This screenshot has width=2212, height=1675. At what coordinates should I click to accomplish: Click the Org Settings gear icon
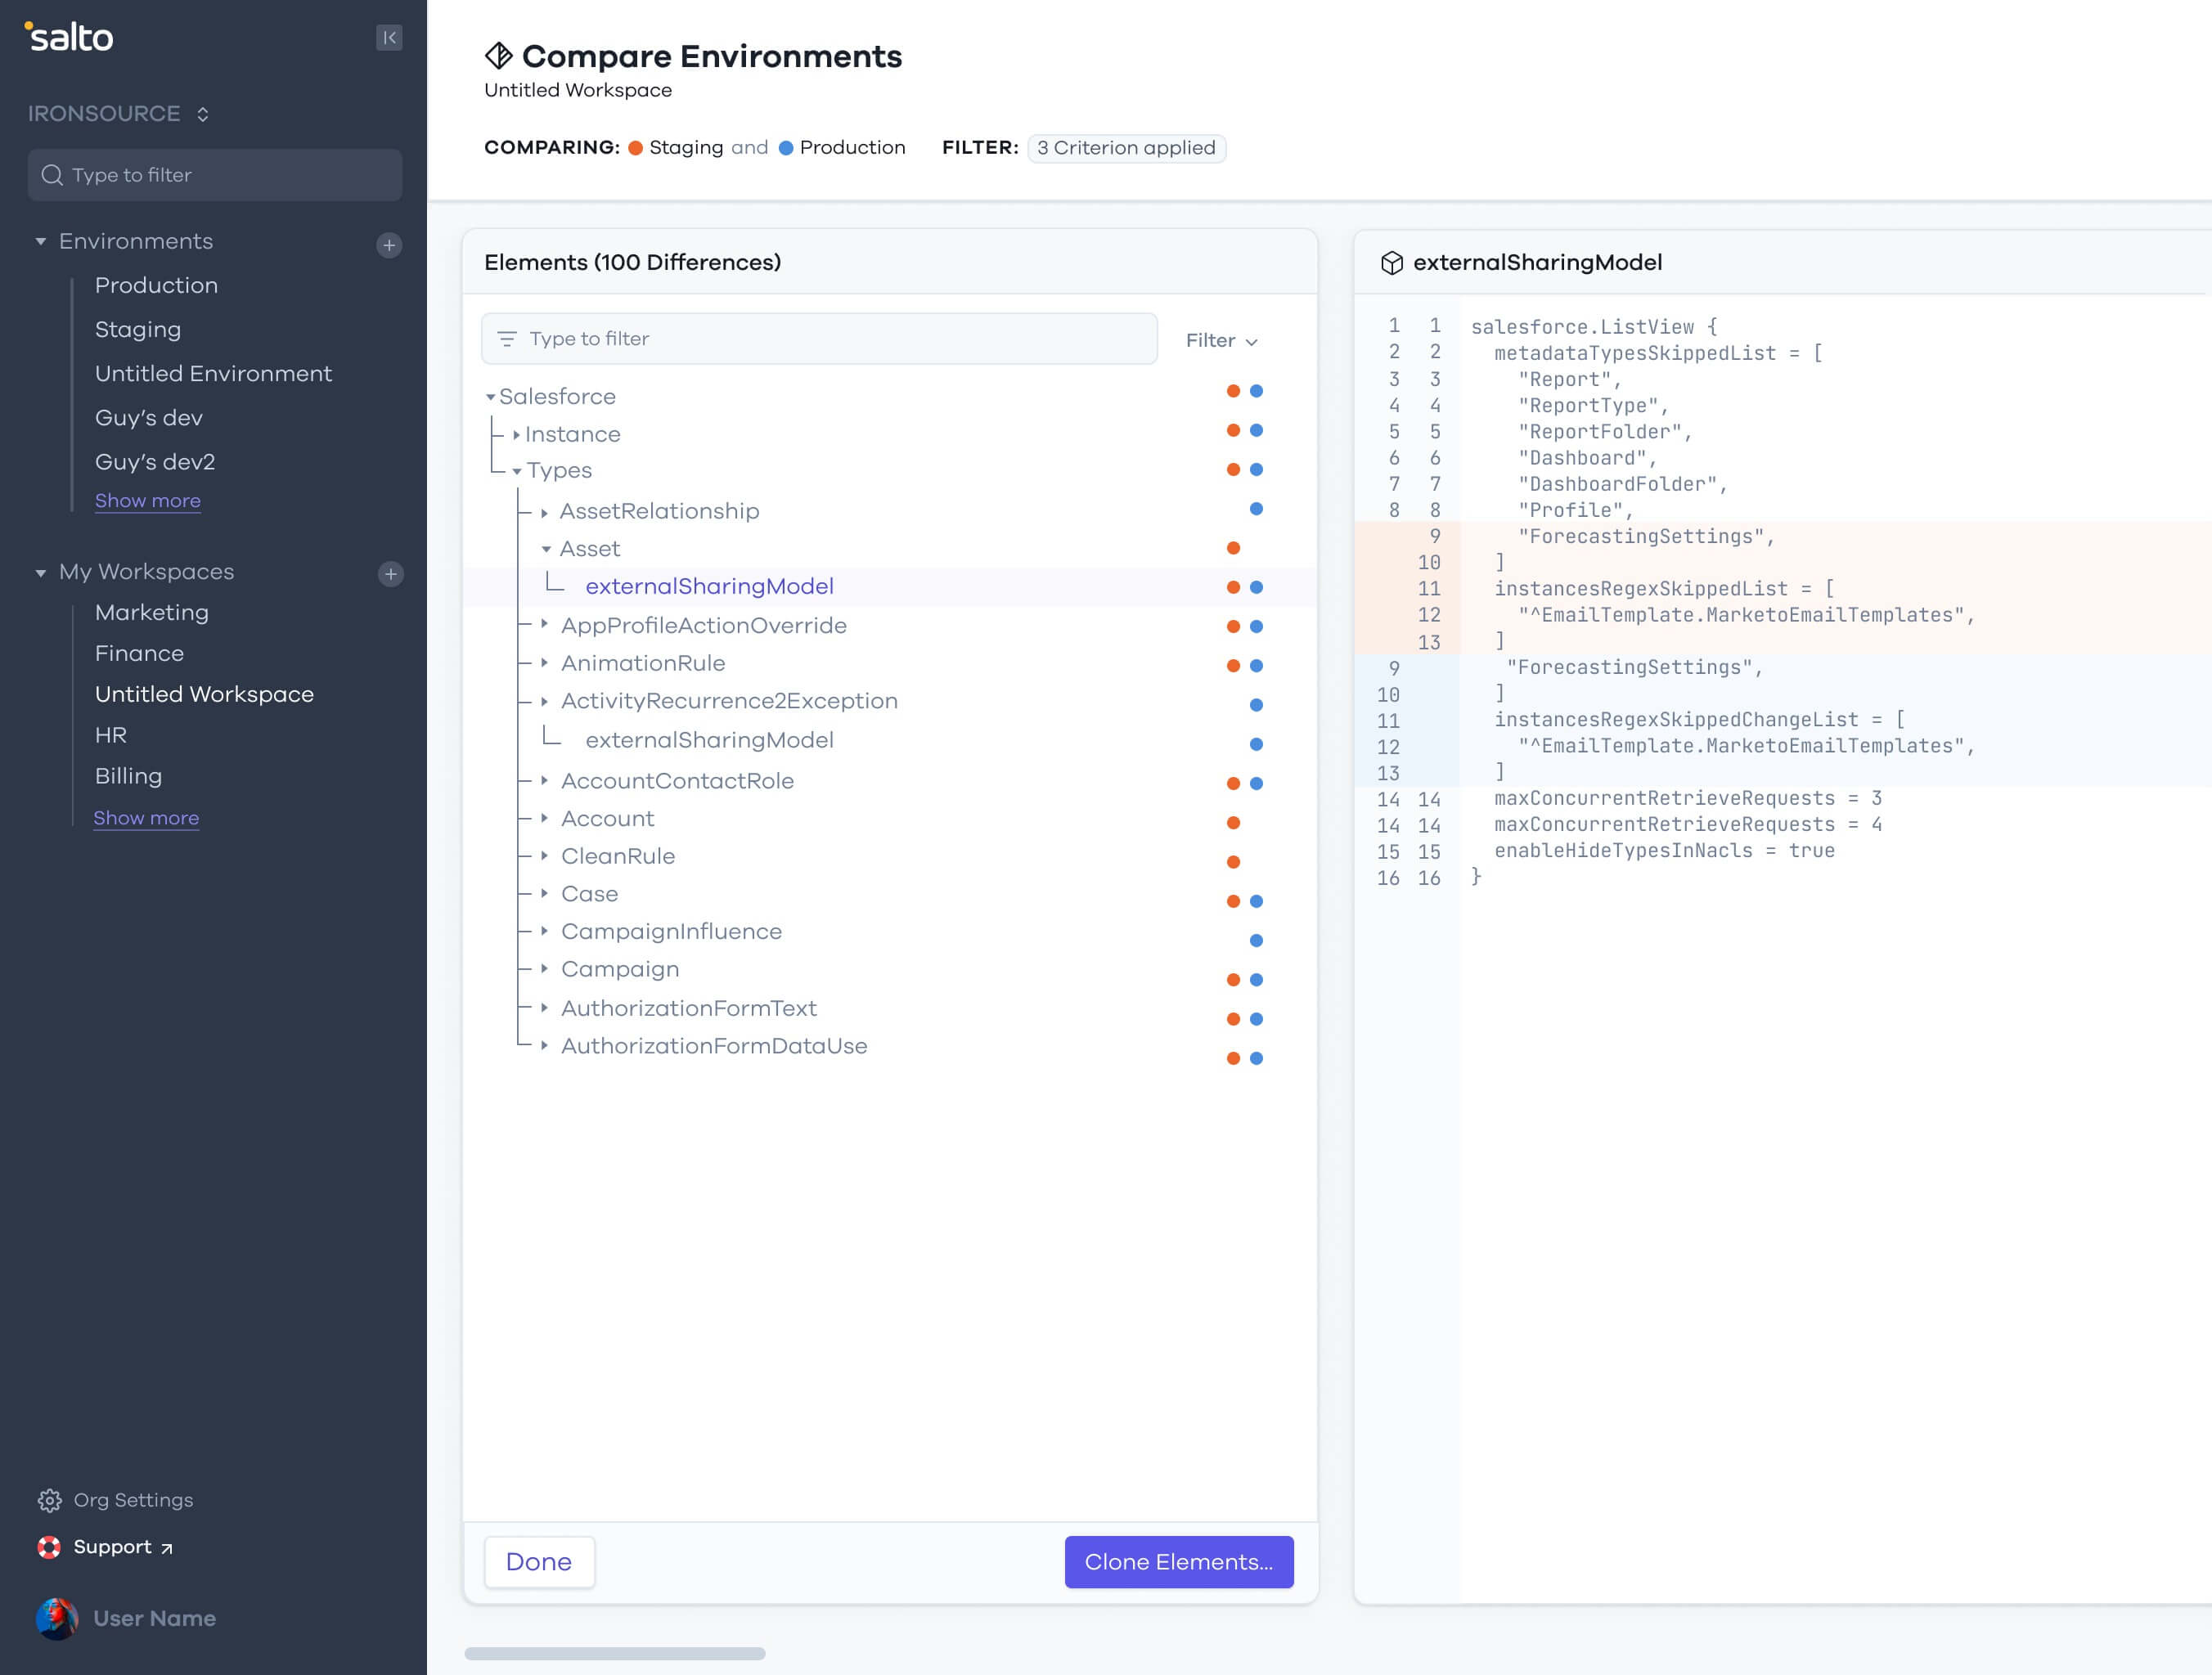click(49, 1500)
